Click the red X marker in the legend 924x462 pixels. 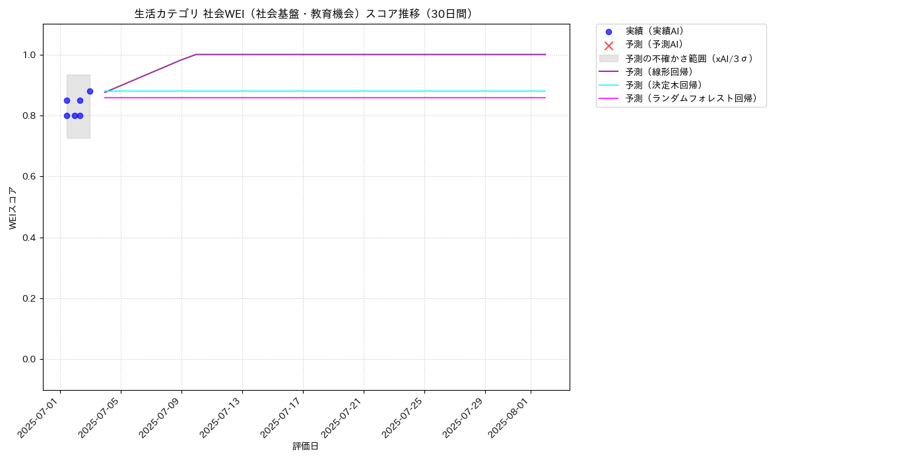point(609,46)
